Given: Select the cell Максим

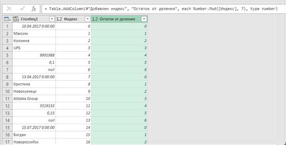Looking at the screenshot, I should tap(34, 33).
